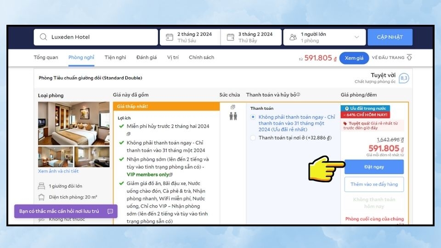Click the search magnifier icon
This screenshot has height=248, width=441.
(43, 37)
